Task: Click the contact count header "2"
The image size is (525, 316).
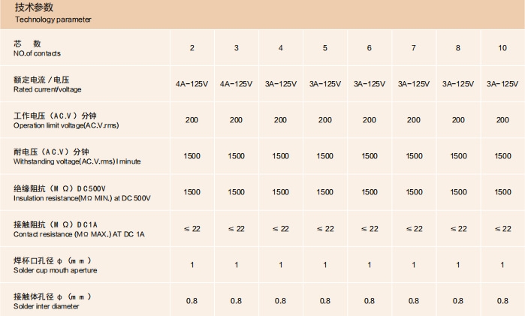Action: point(192,49)
